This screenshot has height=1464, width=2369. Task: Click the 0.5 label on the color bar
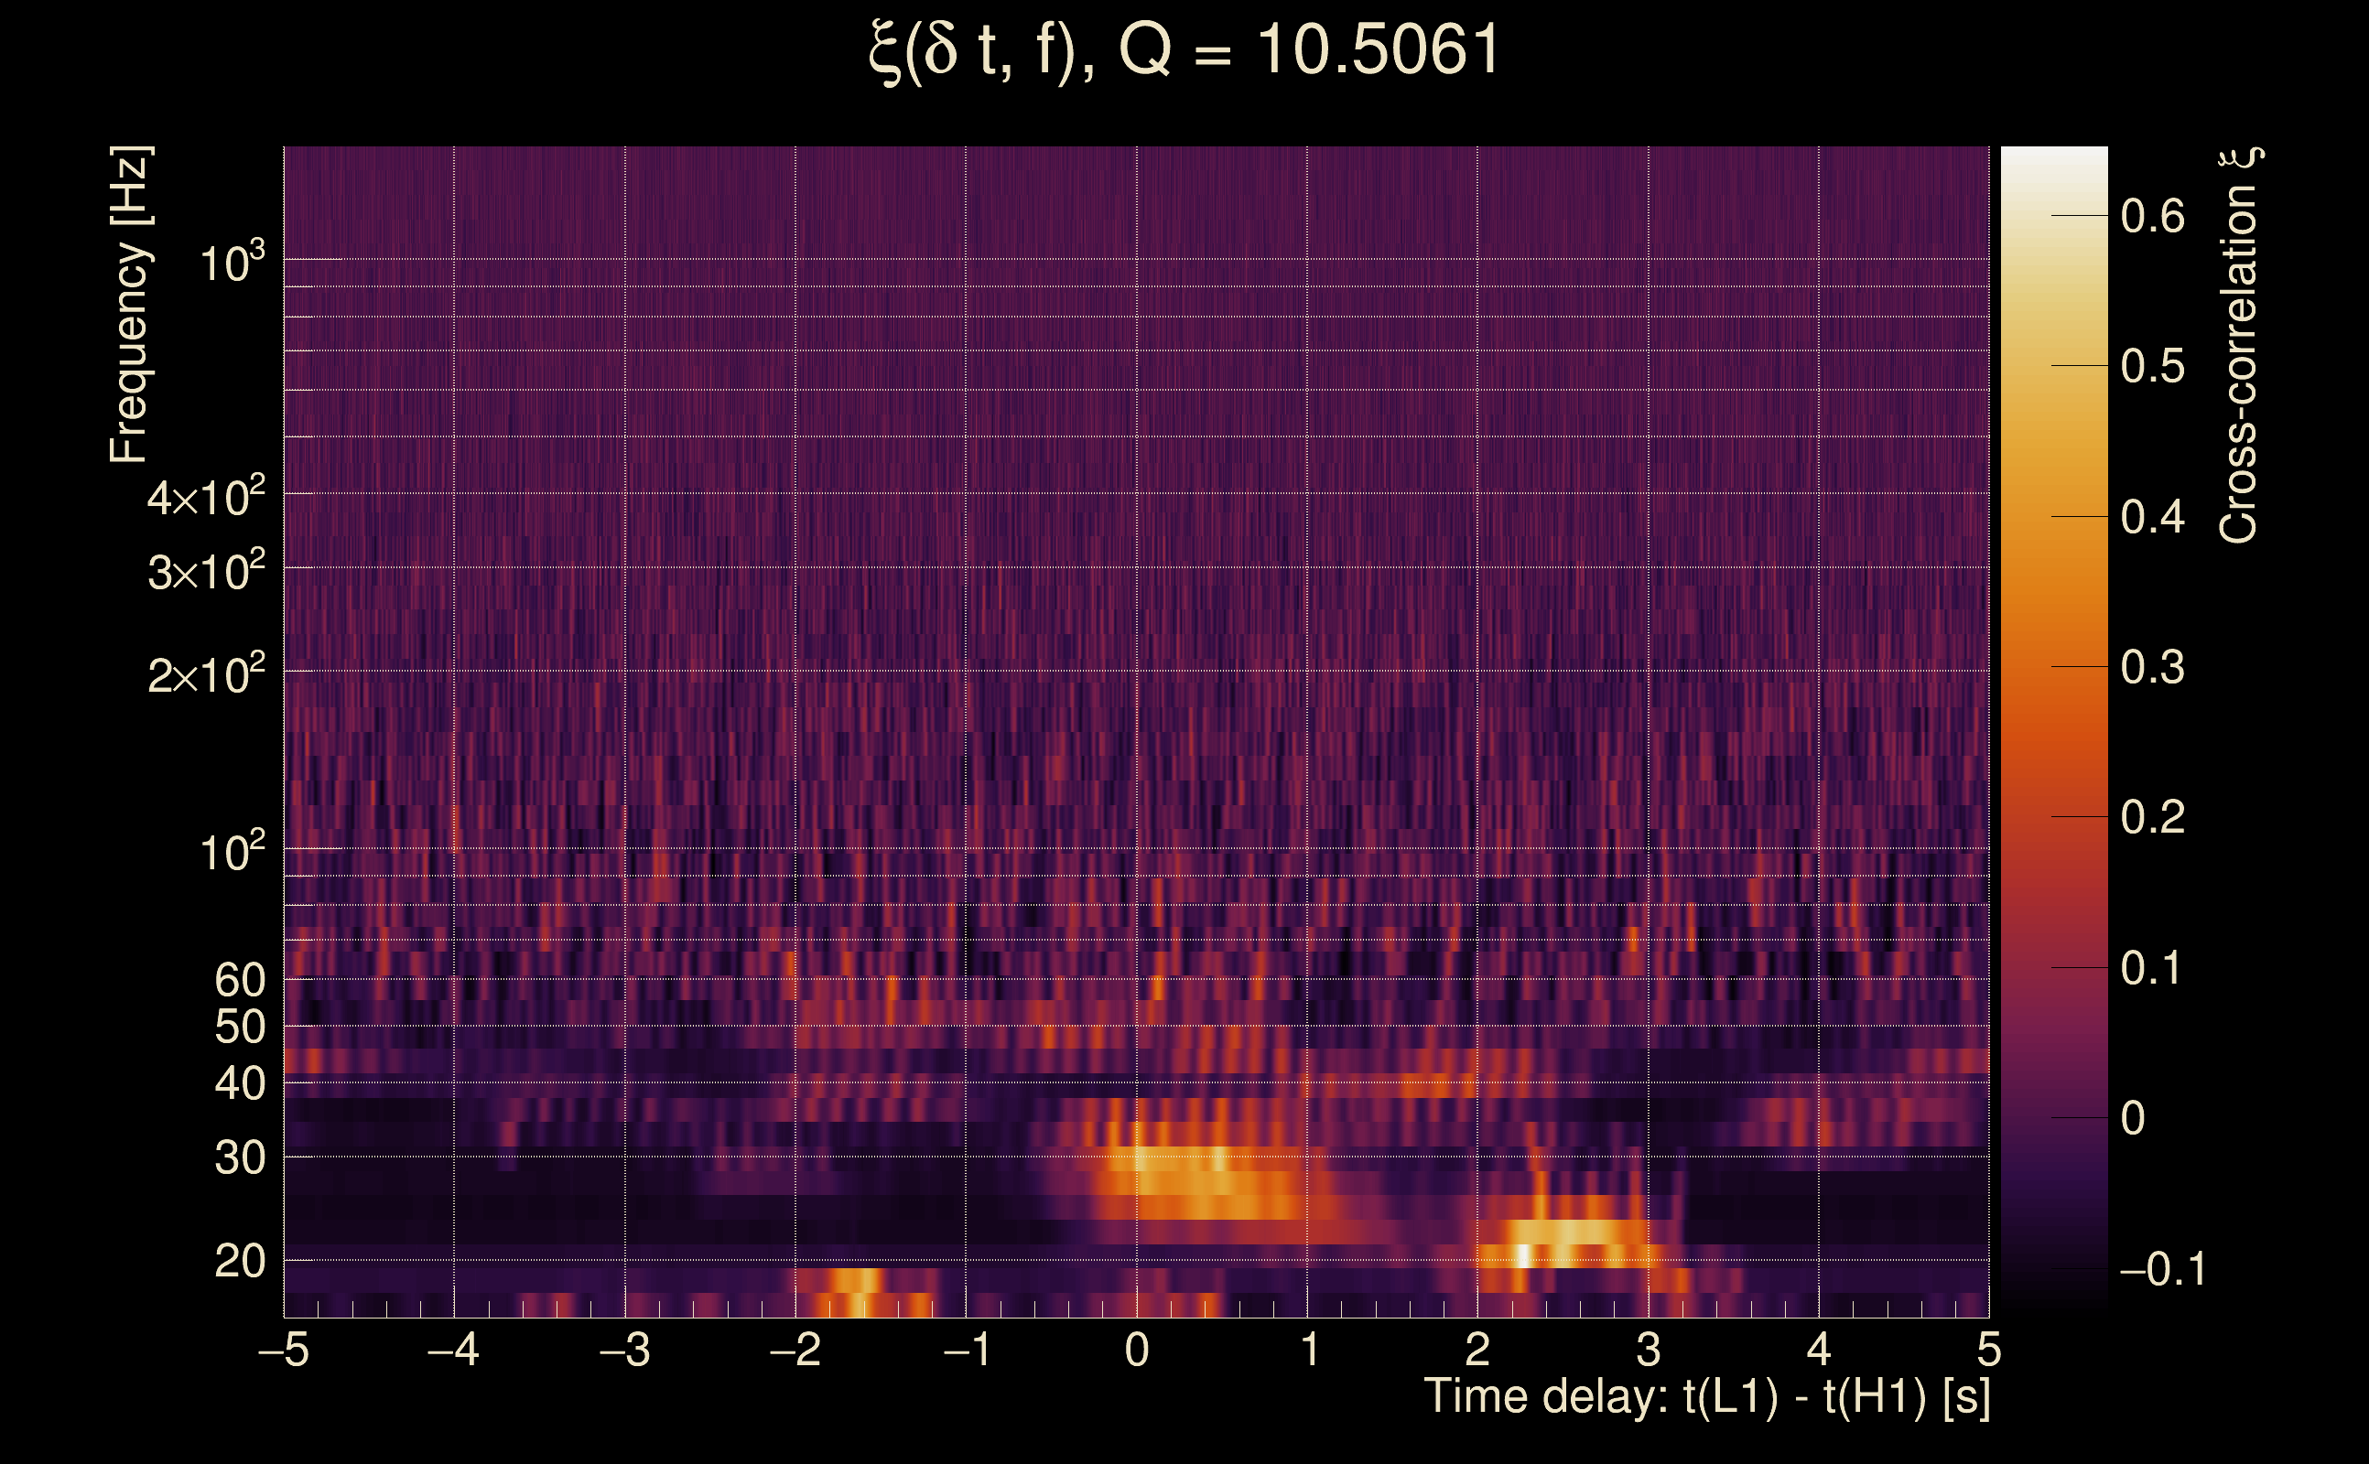pyautogui.click(x=2152, y=366)
